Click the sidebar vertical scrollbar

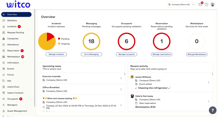[x=35, y=58]
